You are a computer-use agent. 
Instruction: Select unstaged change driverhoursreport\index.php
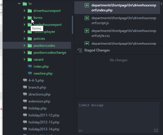click(117, 8)
